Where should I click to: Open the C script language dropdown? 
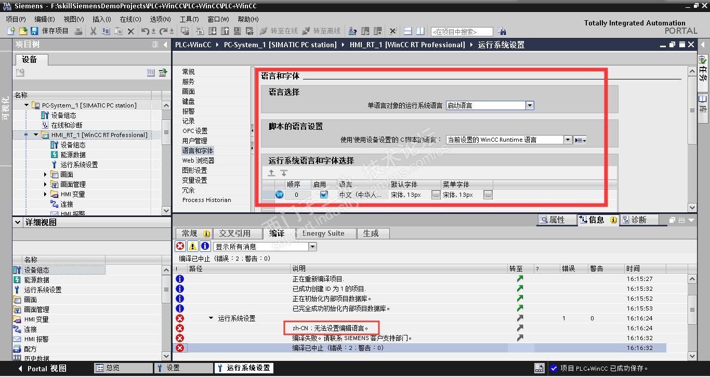(x=568, y=140)
